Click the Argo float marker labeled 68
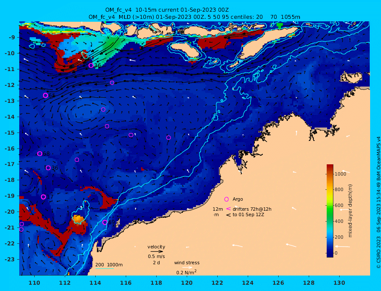Screen dimensions: 381x291 coord(40,153)
